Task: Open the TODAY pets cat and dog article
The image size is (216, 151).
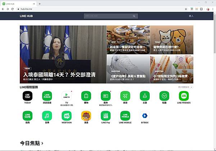Action: pos(172,40)
